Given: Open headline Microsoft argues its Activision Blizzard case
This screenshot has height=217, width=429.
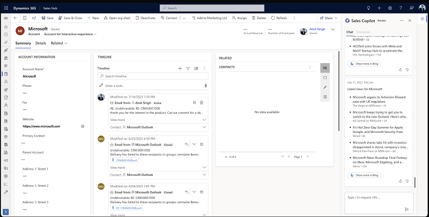Looking at the screenshot, I should pyautogui.click(x=379, y=99).
